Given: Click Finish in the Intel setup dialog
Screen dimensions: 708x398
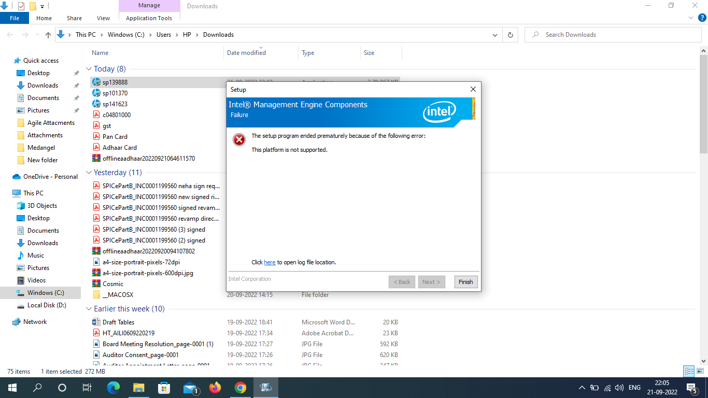Looking at the screenshot, I should (465, 281).
